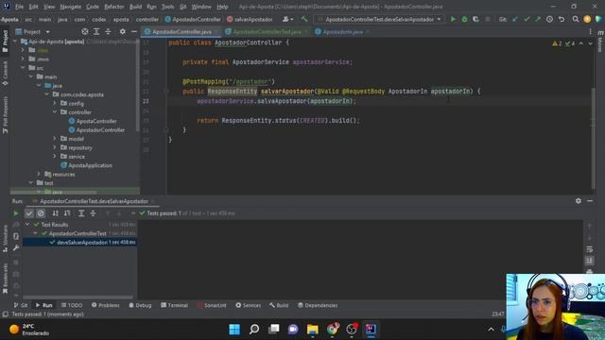The image size is (605, 340).
Task: Open Windows taskbar search
Action: (254, 330)
